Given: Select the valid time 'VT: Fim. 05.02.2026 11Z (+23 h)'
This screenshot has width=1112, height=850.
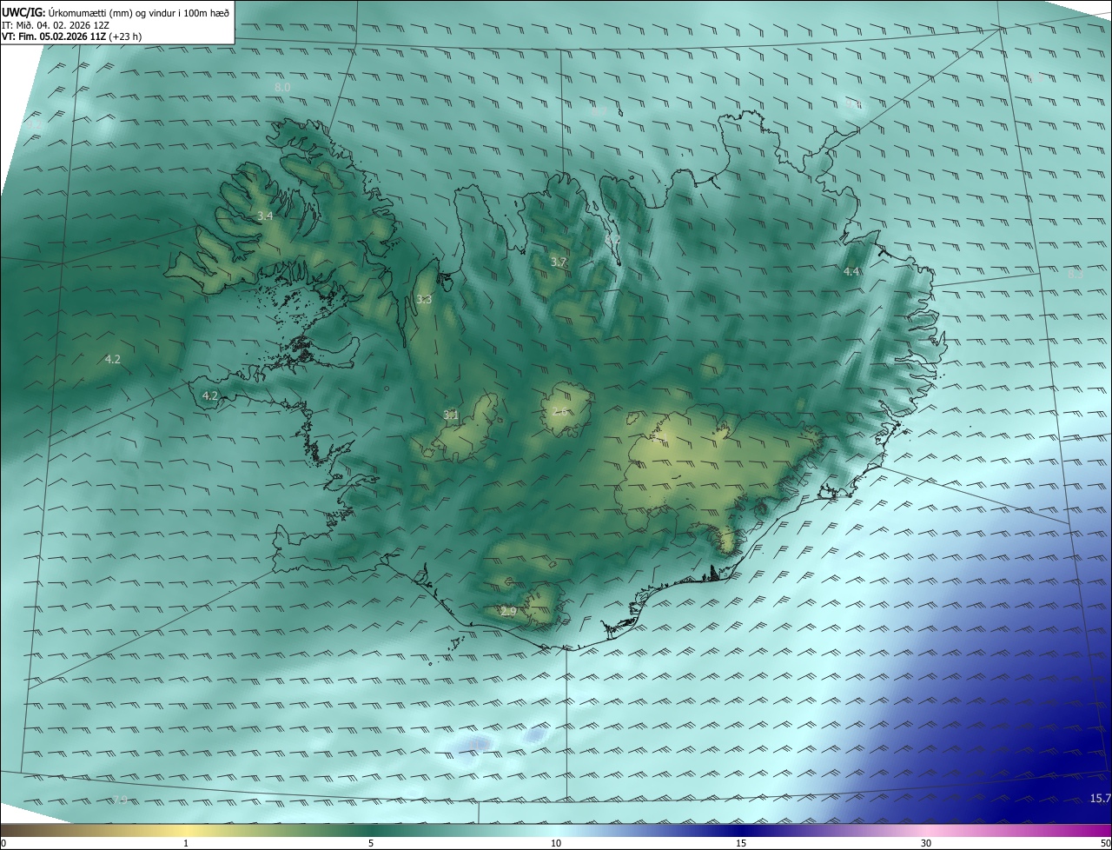Looking at the screenshot, I should tap(71, 37).
